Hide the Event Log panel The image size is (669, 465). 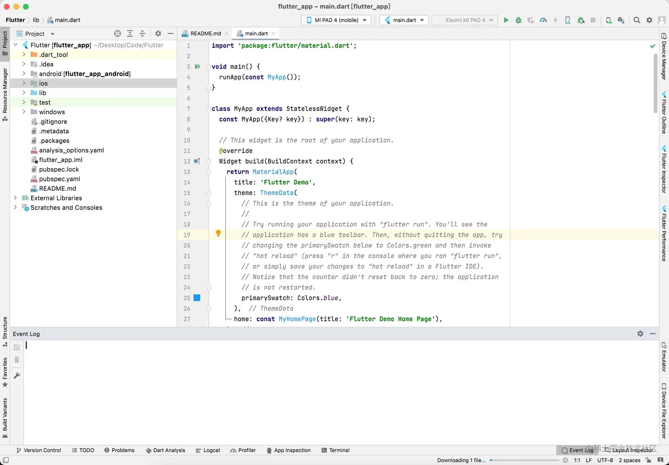[x=653, y=334]
